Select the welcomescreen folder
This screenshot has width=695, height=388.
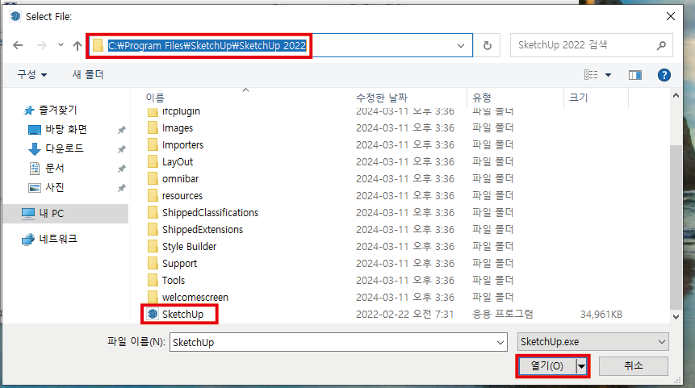[195, 297]
